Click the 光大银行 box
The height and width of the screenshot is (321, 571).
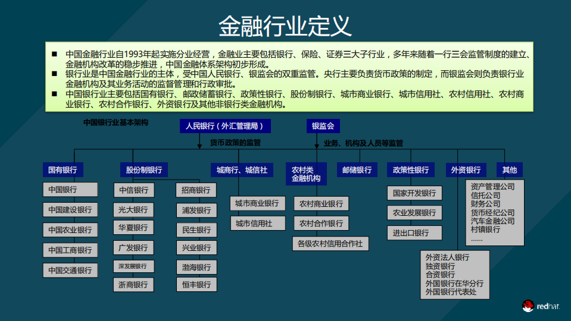[133, 210]
